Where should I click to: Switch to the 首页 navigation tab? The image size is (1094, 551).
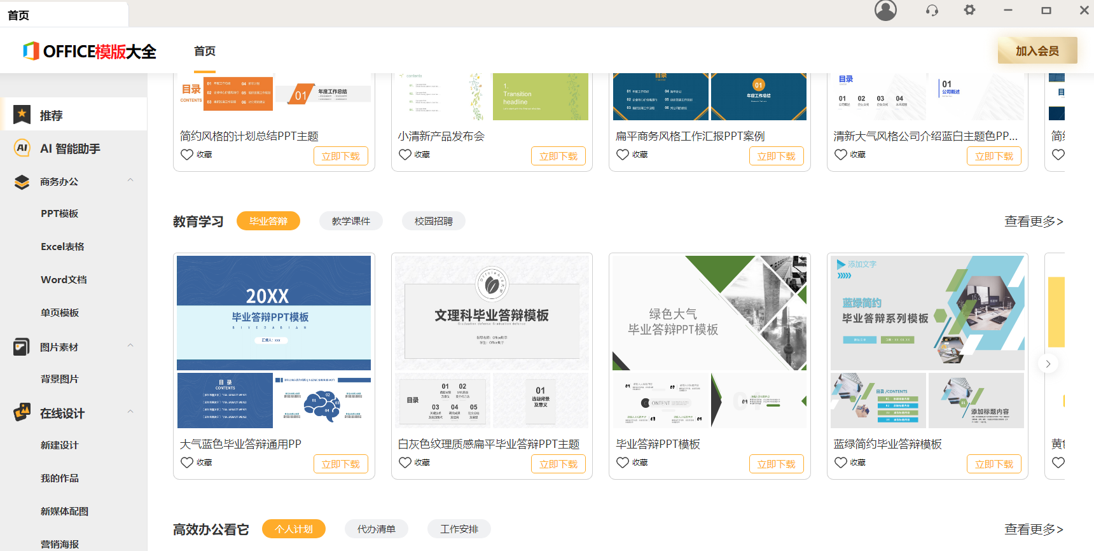pos(205,51)
